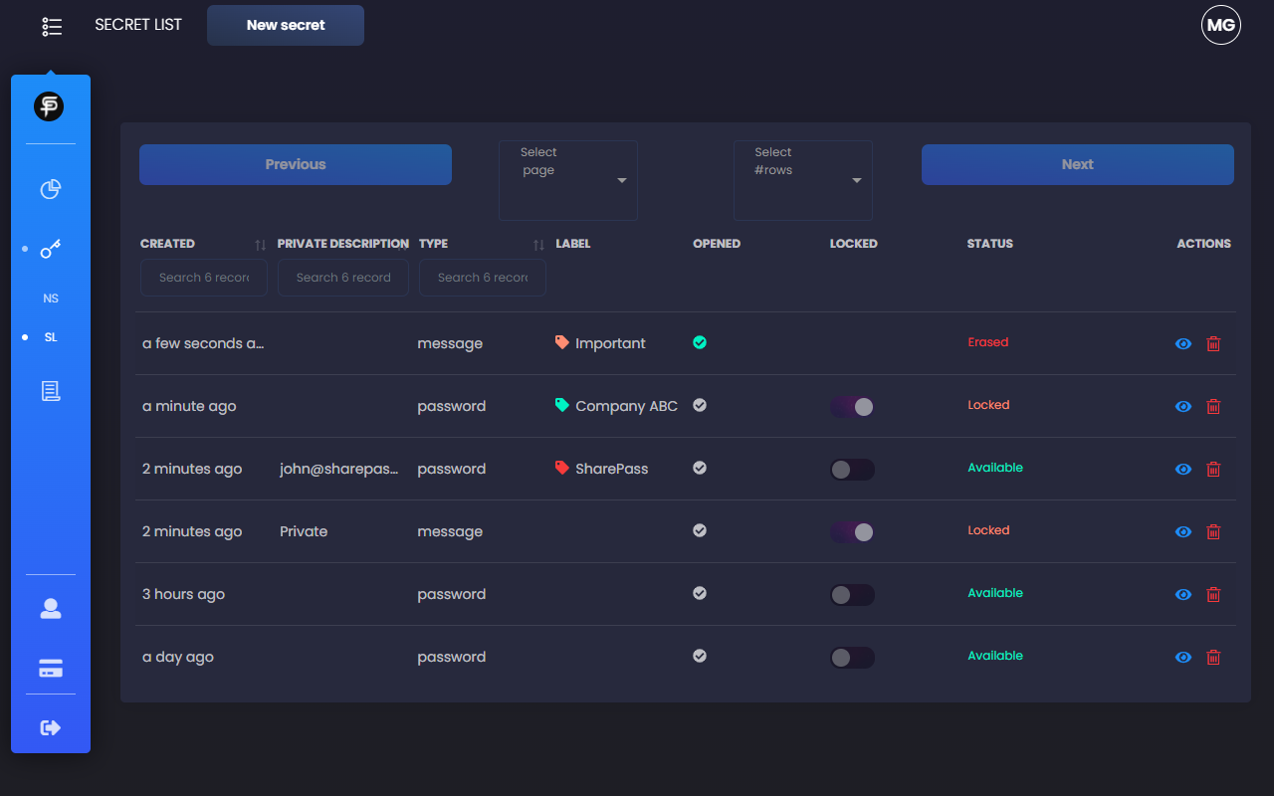Viewport: 1274px width, 796px height.
Task: Click the key secrets icon in sidebar
Action: click(51, 249)
